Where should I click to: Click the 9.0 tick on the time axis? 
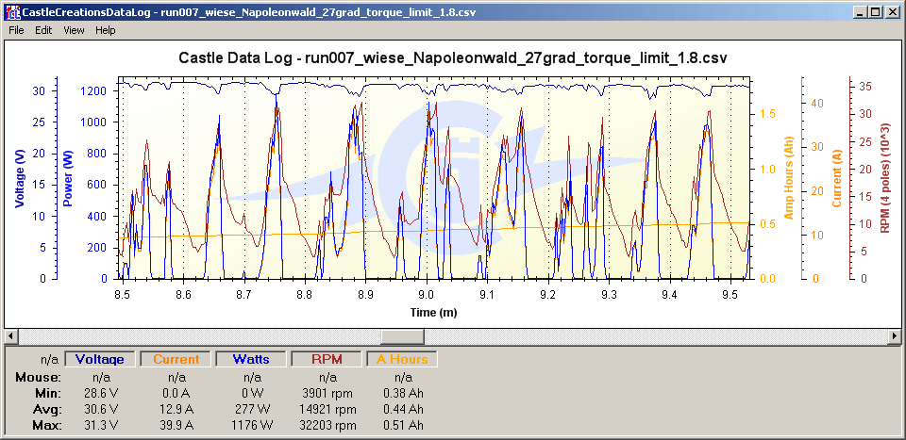click(x=427, y=294)
